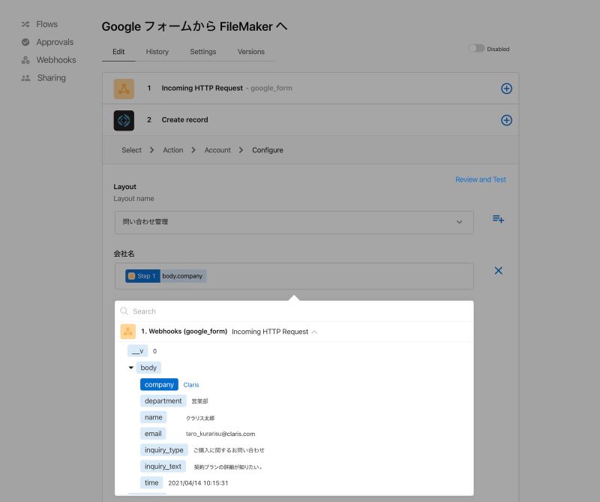The width and height of the screenshot is (600, 502).
Task: Switch to the History tab
Action: click(157, 52)
